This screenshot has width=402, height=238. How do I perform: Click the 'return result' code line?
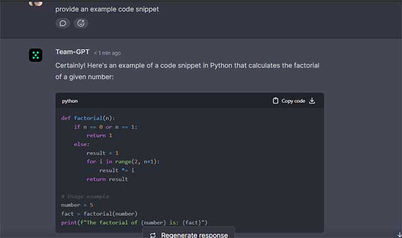tap(107, 179)
